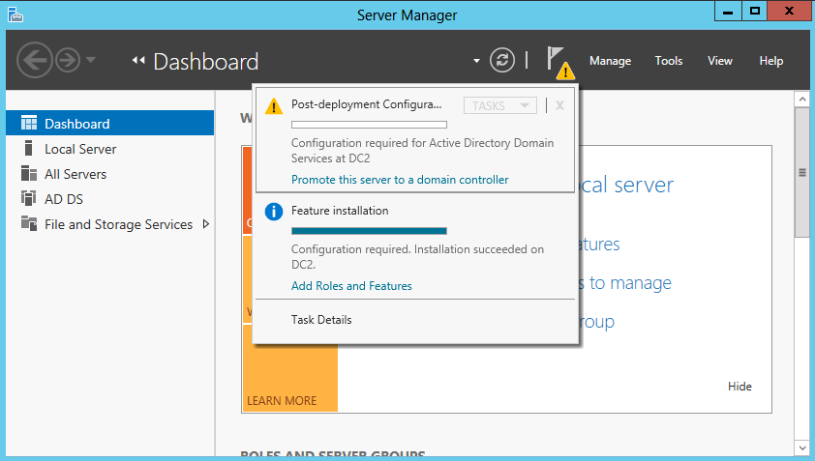Screen dimensions: 815x461
Task: Click the back navigation arrow
Action: 35,60
